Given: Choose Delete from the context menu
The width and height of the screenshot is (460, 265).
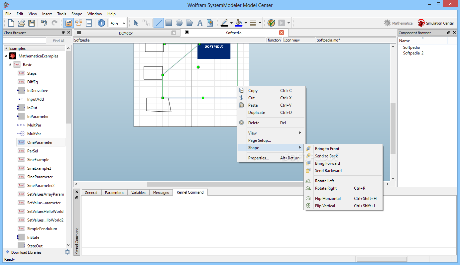Looking at the screenshot, I should [x=271, y=123].
